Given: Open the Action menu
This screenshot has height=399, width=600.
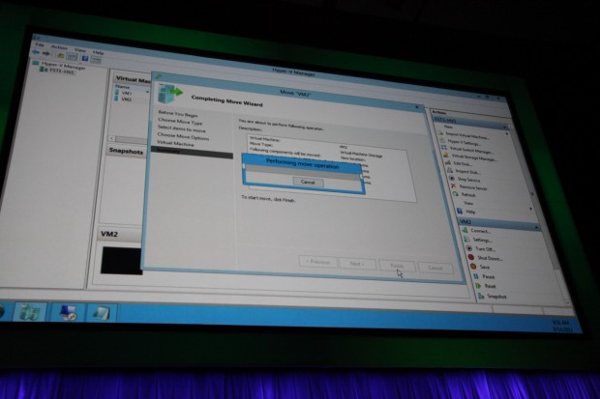Looking at the screenshot, I should tap(59, 47).
